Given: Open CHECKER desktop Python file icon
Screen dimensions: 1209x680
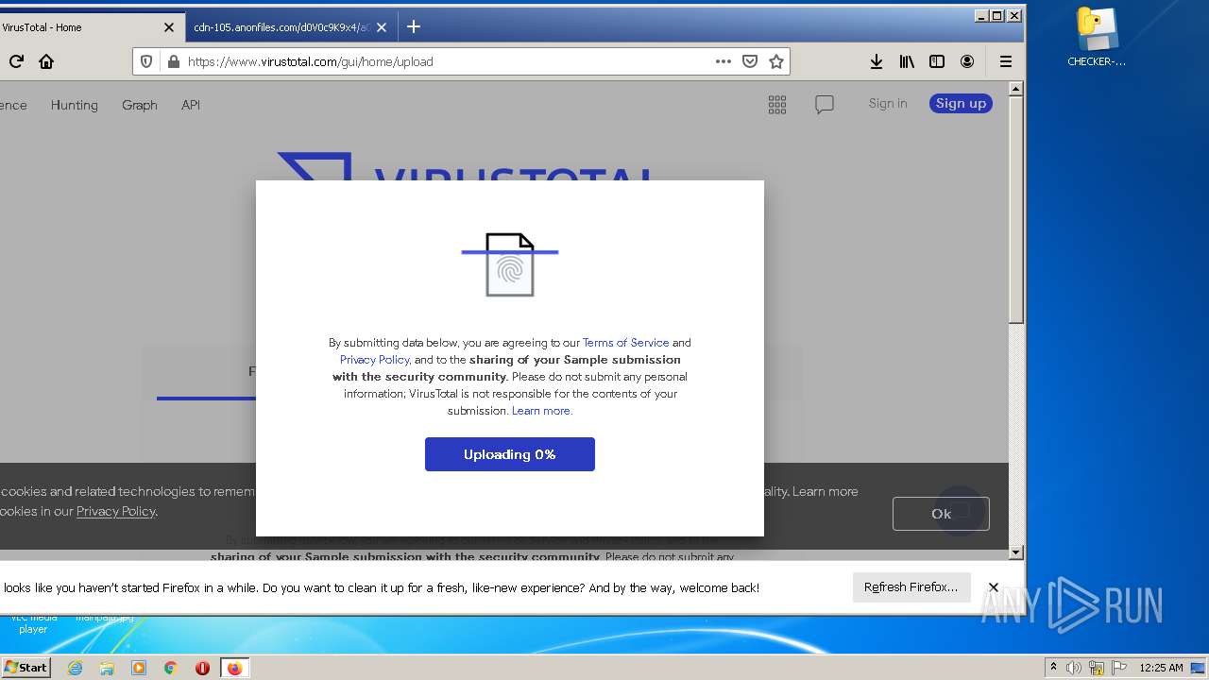Looking at the screenshot, I should [x=1097, y=38].
